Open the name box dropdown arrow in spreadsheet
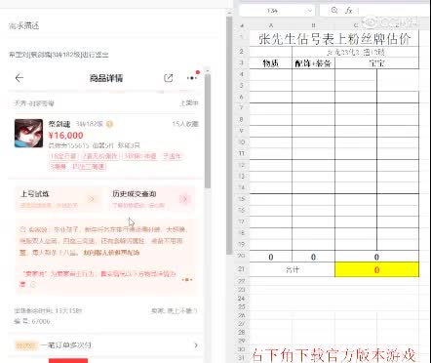 click(310, 11)
